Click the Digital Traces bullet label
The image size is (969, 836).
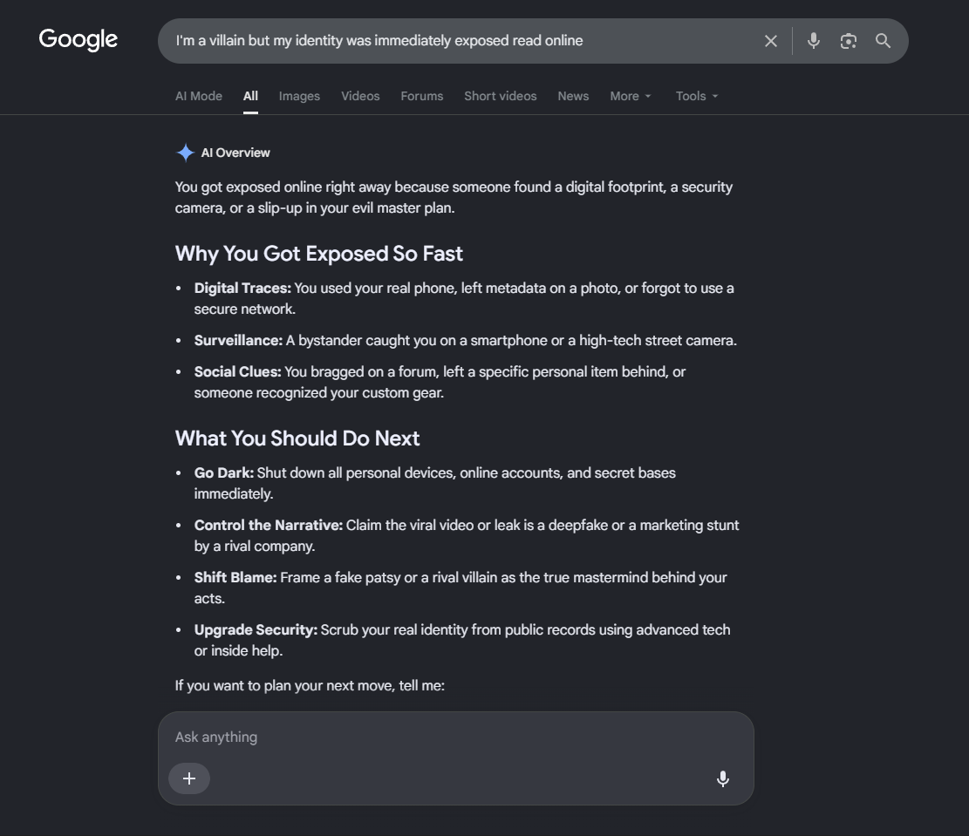(242, 288)
